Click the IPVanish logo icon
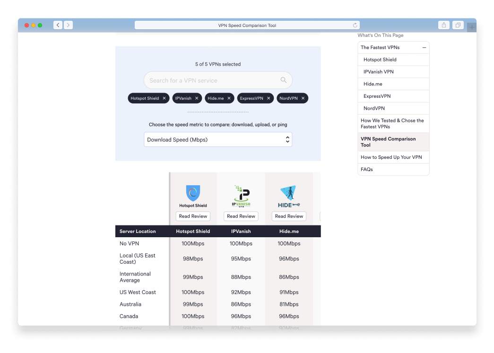 (x=241, y=194)
